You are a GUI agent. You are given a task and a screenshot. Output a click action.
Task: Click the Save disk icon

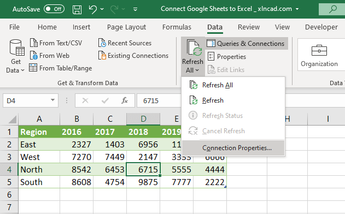(x=77, y=10)
